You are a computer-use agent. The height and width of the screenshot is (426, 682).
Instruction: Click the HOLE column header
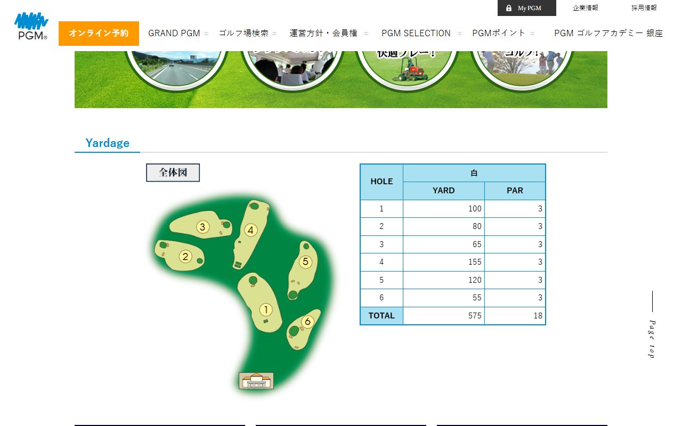[381, 182]
